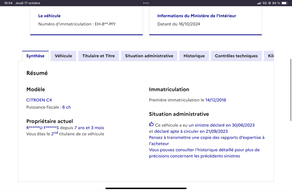Click the CITROEN C4 model text
The image size is (292, 191).
(x=39, y=100)
